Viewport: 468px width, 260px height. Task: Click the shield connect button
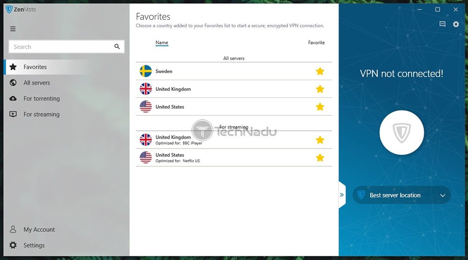(x=402, y=133)
